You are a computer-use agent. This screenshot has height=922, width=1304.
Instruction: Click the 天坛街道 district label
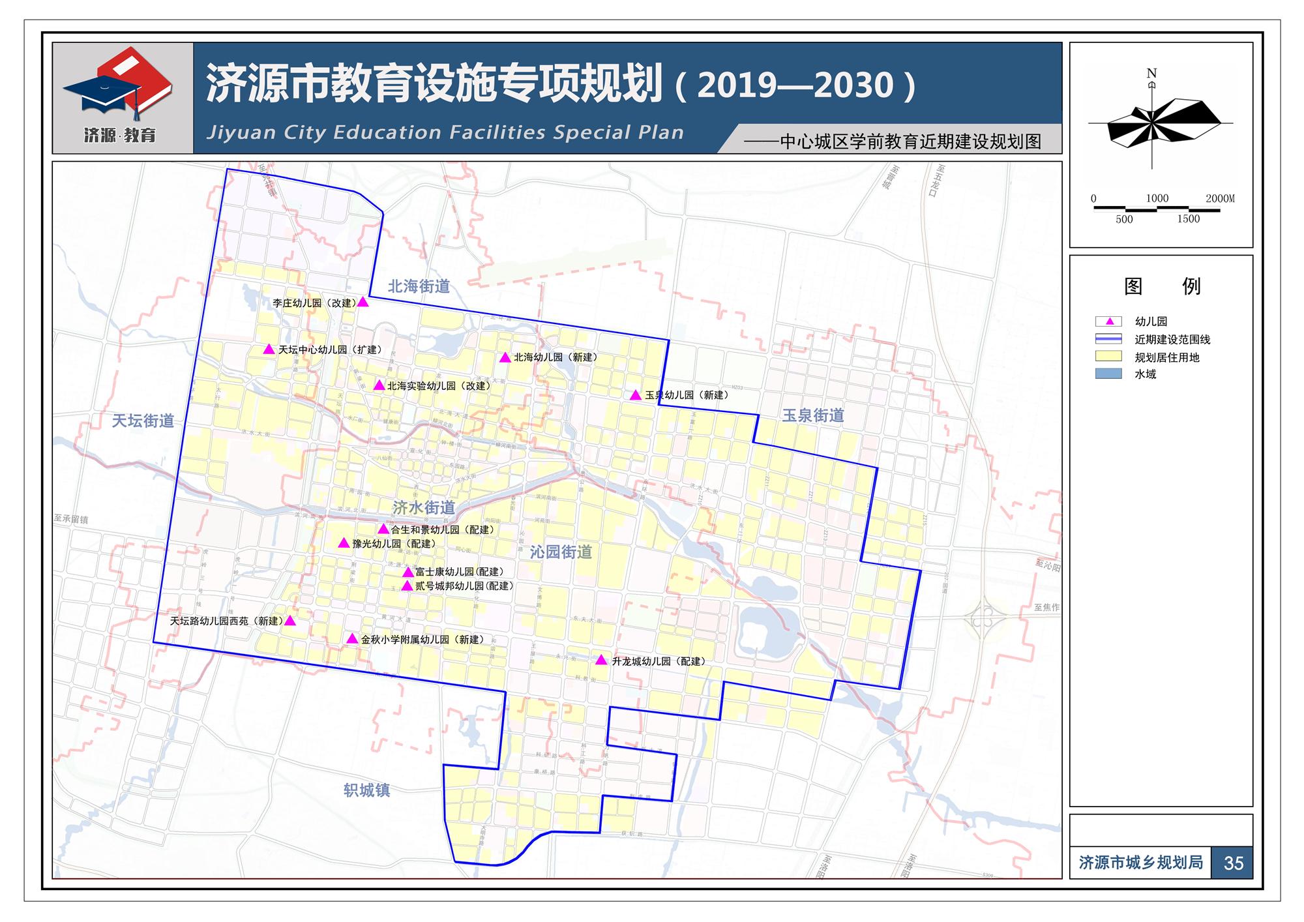pos(143,421)
